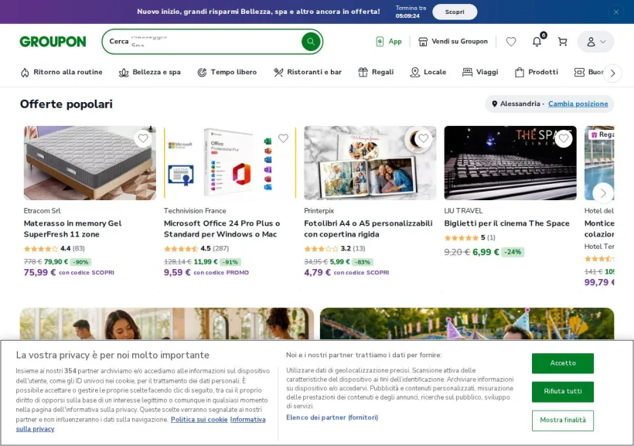Show more categories with right chevron
This screenshot has width=634, height=446.
click(x=612, y=73)
